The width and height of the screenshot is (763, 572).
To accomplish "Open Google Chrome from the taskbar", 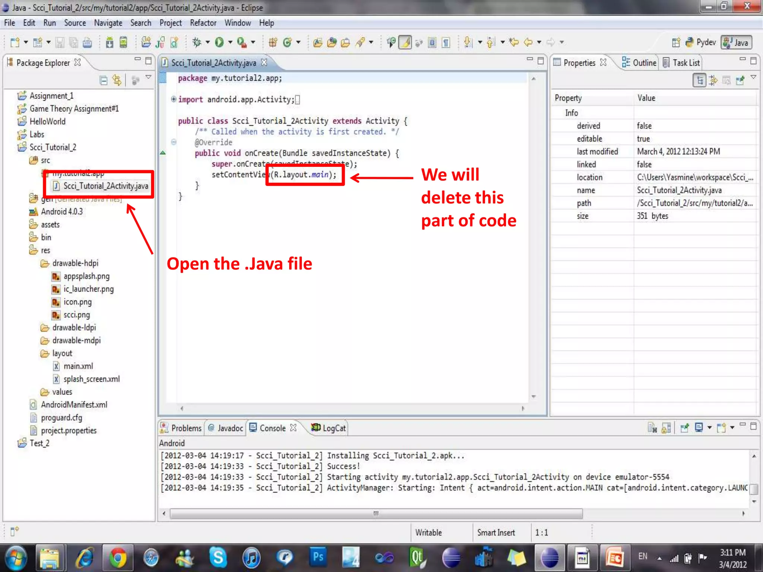I will [x=118, y=557].
